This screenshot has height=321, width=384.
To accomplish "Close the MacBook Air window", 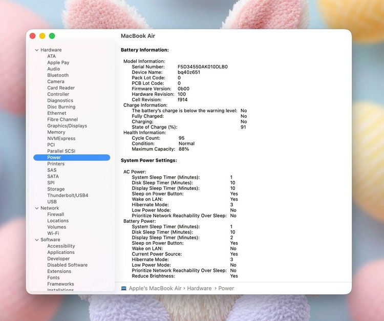I will click(x=33, y=36).
